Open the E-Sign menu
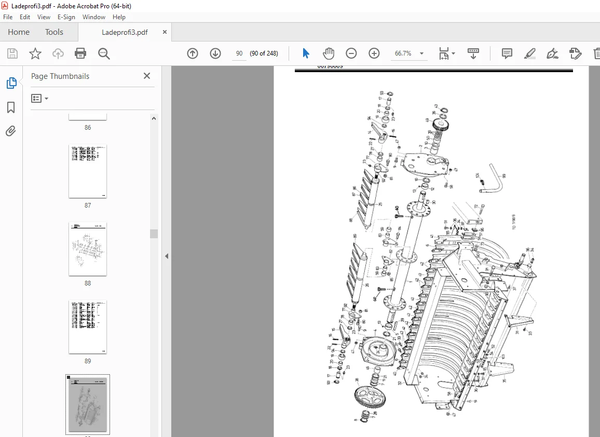Viewport: 600px width, 437px height. point(66,17)
